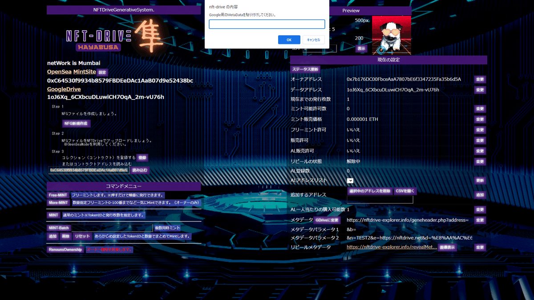The height and width of the screenshot is (300, 534).
Task: Click キャンセル in the nft-drive dialog
Action: (313, 40)
